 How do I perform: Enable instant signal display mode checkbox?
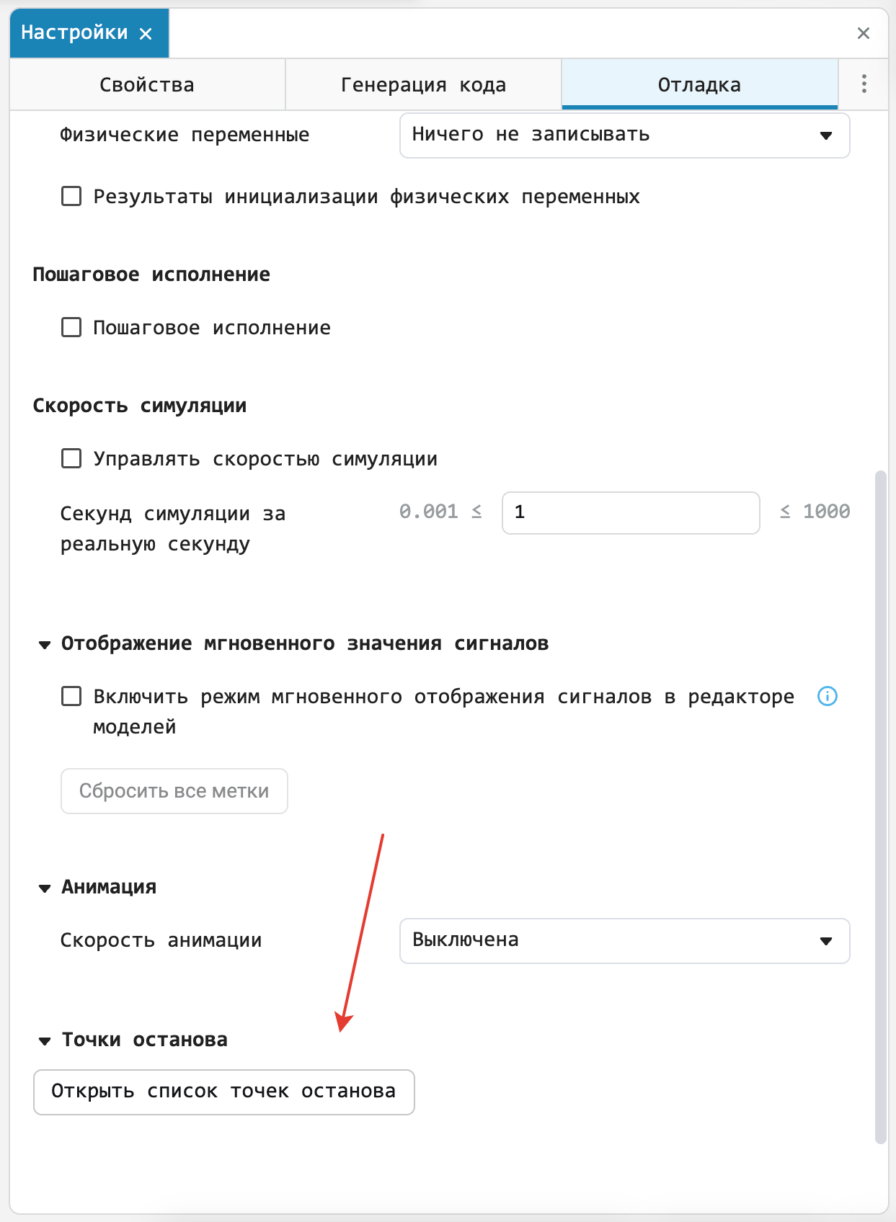click(71, 696)
